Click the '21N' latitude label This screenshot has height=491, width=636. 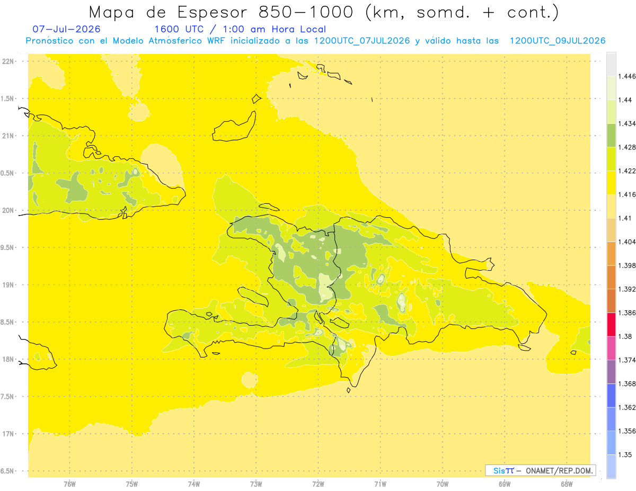[x=8, y=136]
